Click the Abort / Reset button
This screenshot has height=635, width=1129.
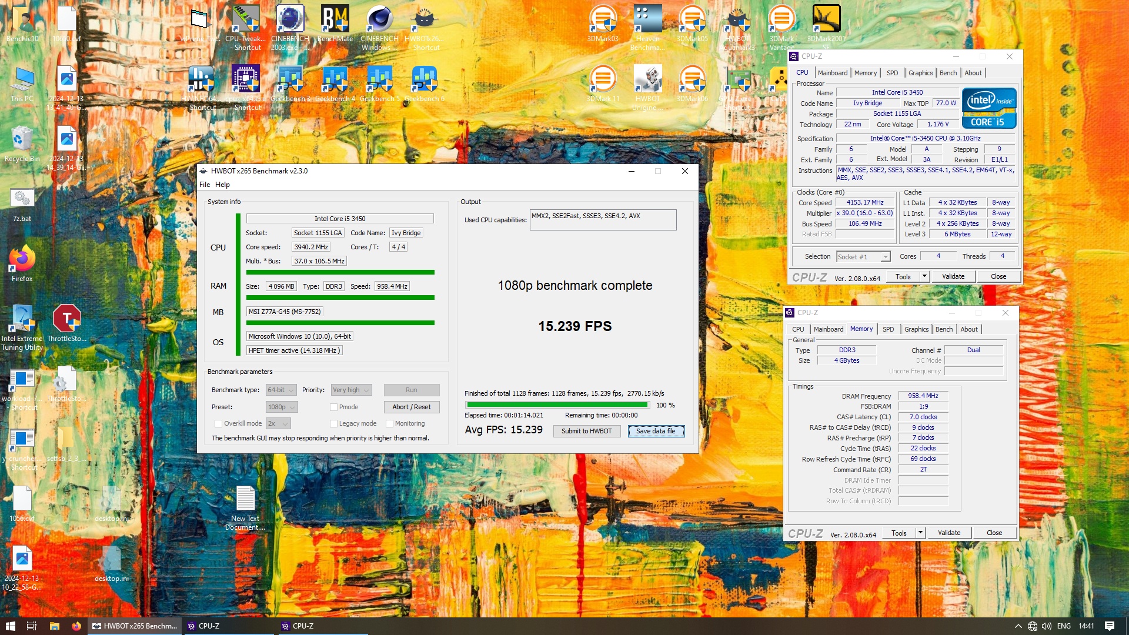412,407
